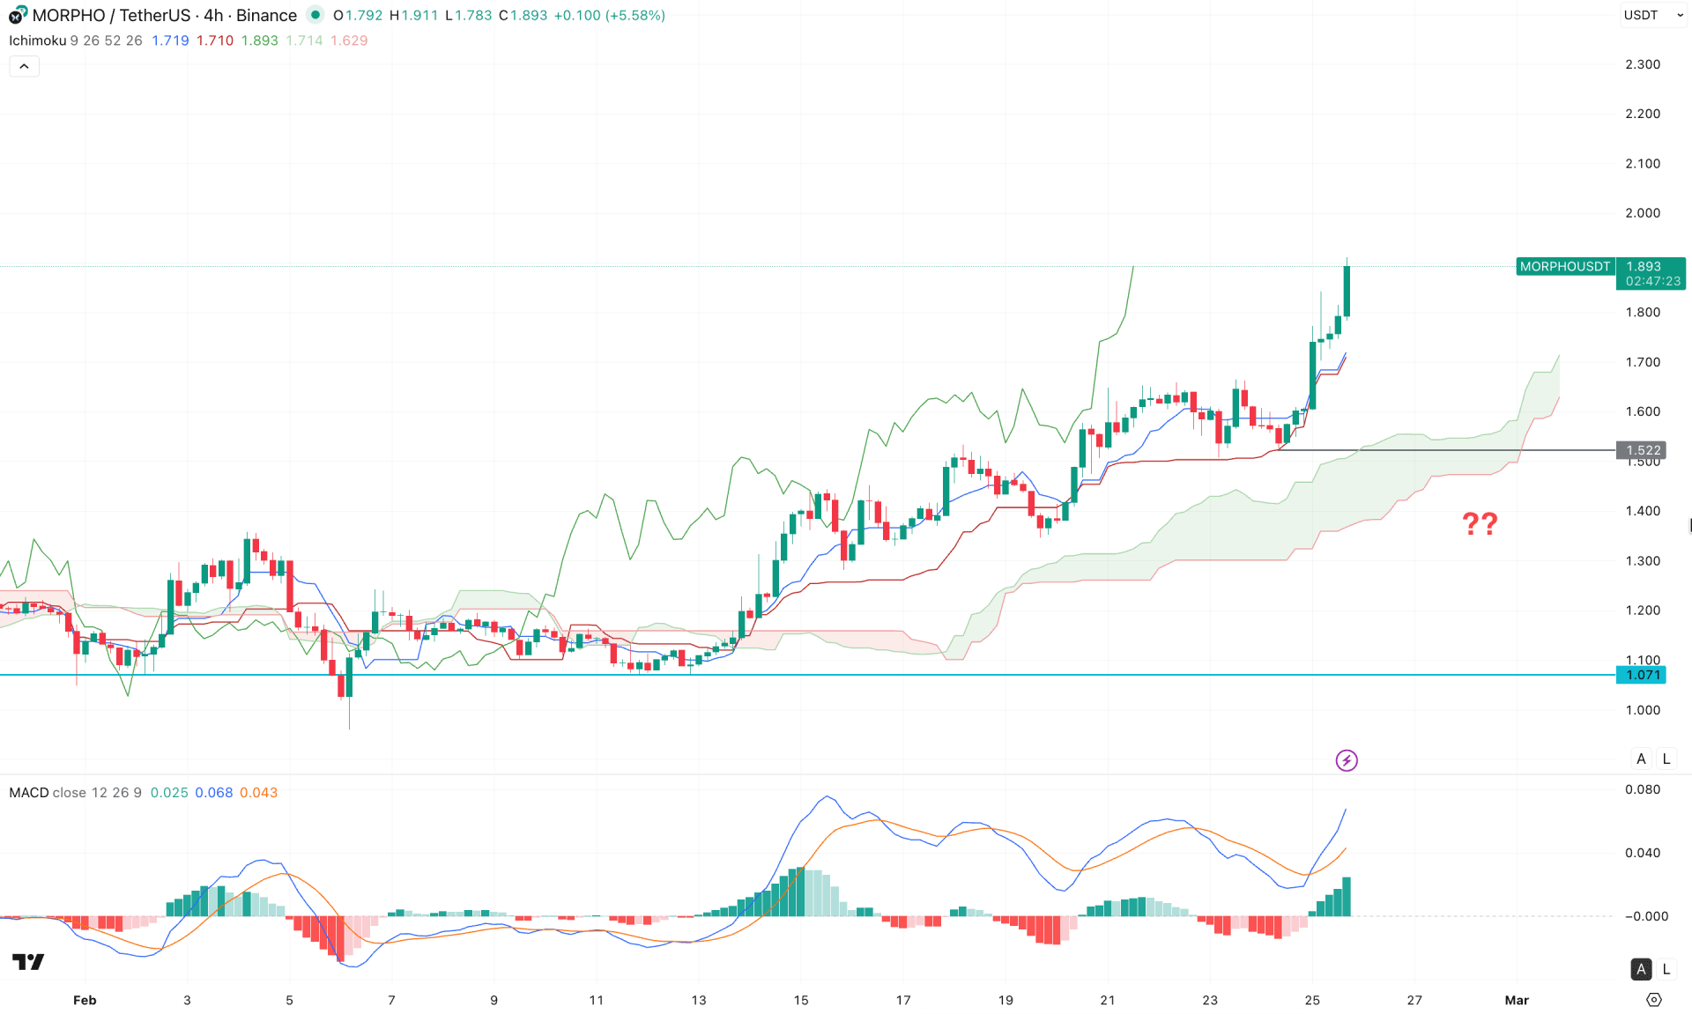Open the USDT currency dropdown

[x=1654, y=15]
